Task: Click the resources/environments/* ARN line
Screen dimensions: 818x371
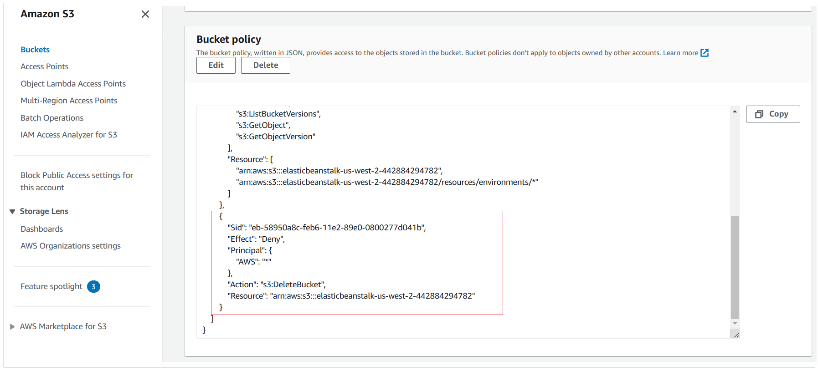Action: click(387, 182)
